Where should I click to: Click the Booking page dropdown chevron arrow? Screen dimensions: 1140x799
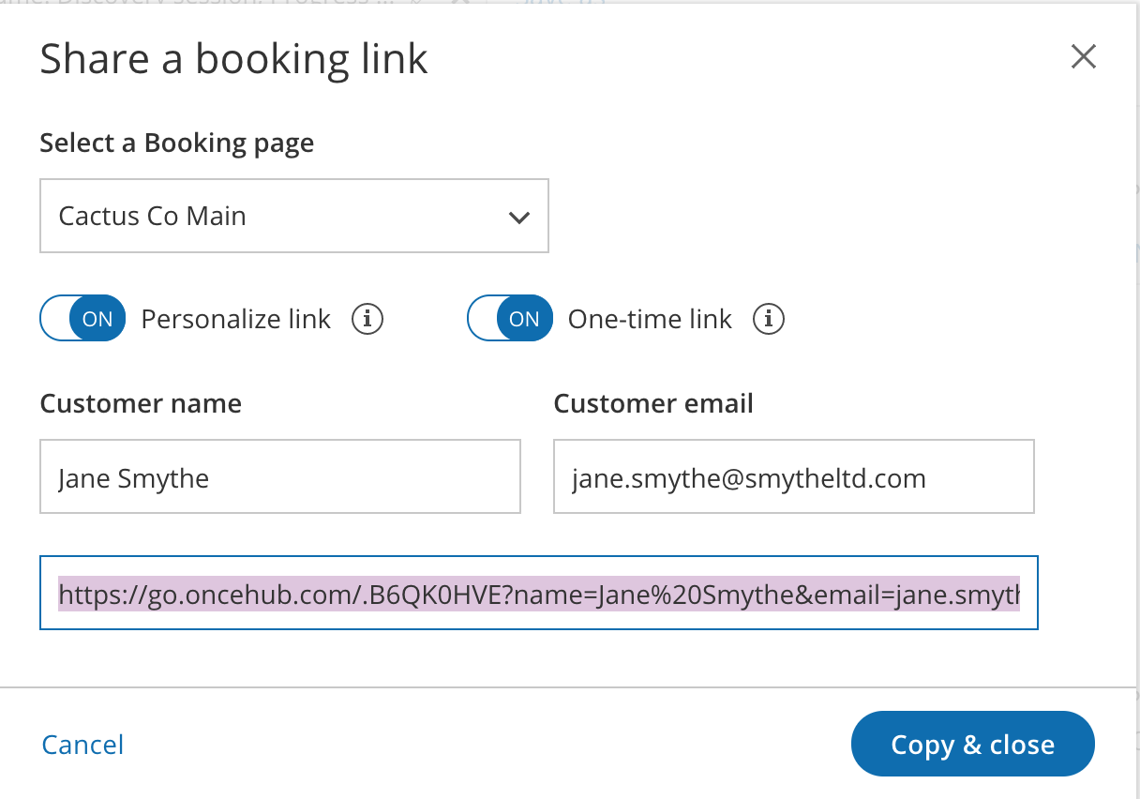pyautogui.click(x=517, y=218)
